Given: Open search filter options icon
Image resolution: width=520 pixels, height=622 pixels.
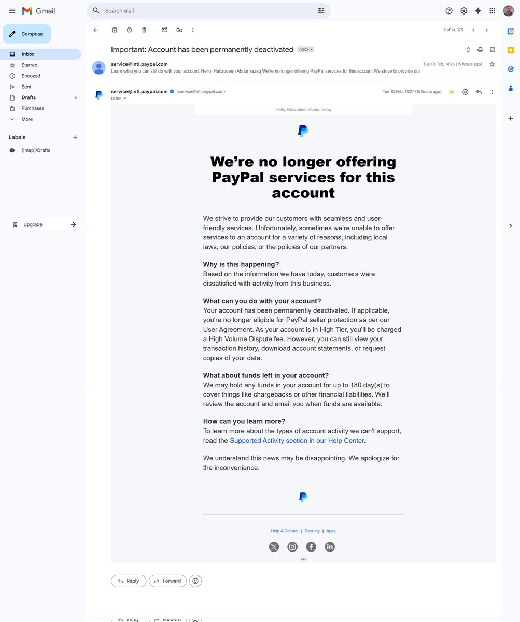Looking at the screenshot, I should click(x=321, y=10).
